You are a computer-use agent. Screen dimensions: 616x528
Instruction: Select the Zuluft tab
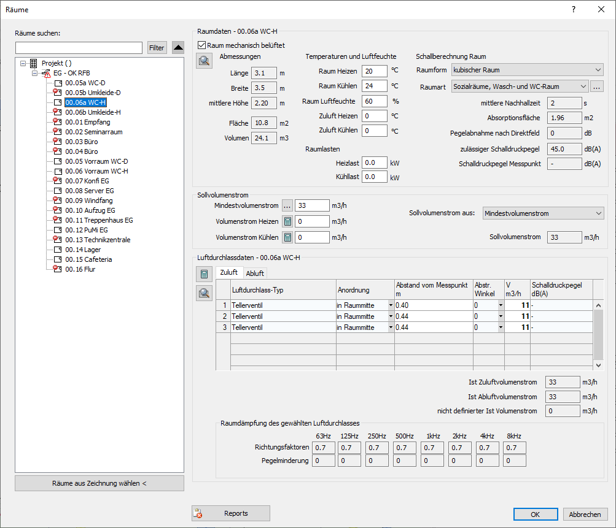pos(228,273)
